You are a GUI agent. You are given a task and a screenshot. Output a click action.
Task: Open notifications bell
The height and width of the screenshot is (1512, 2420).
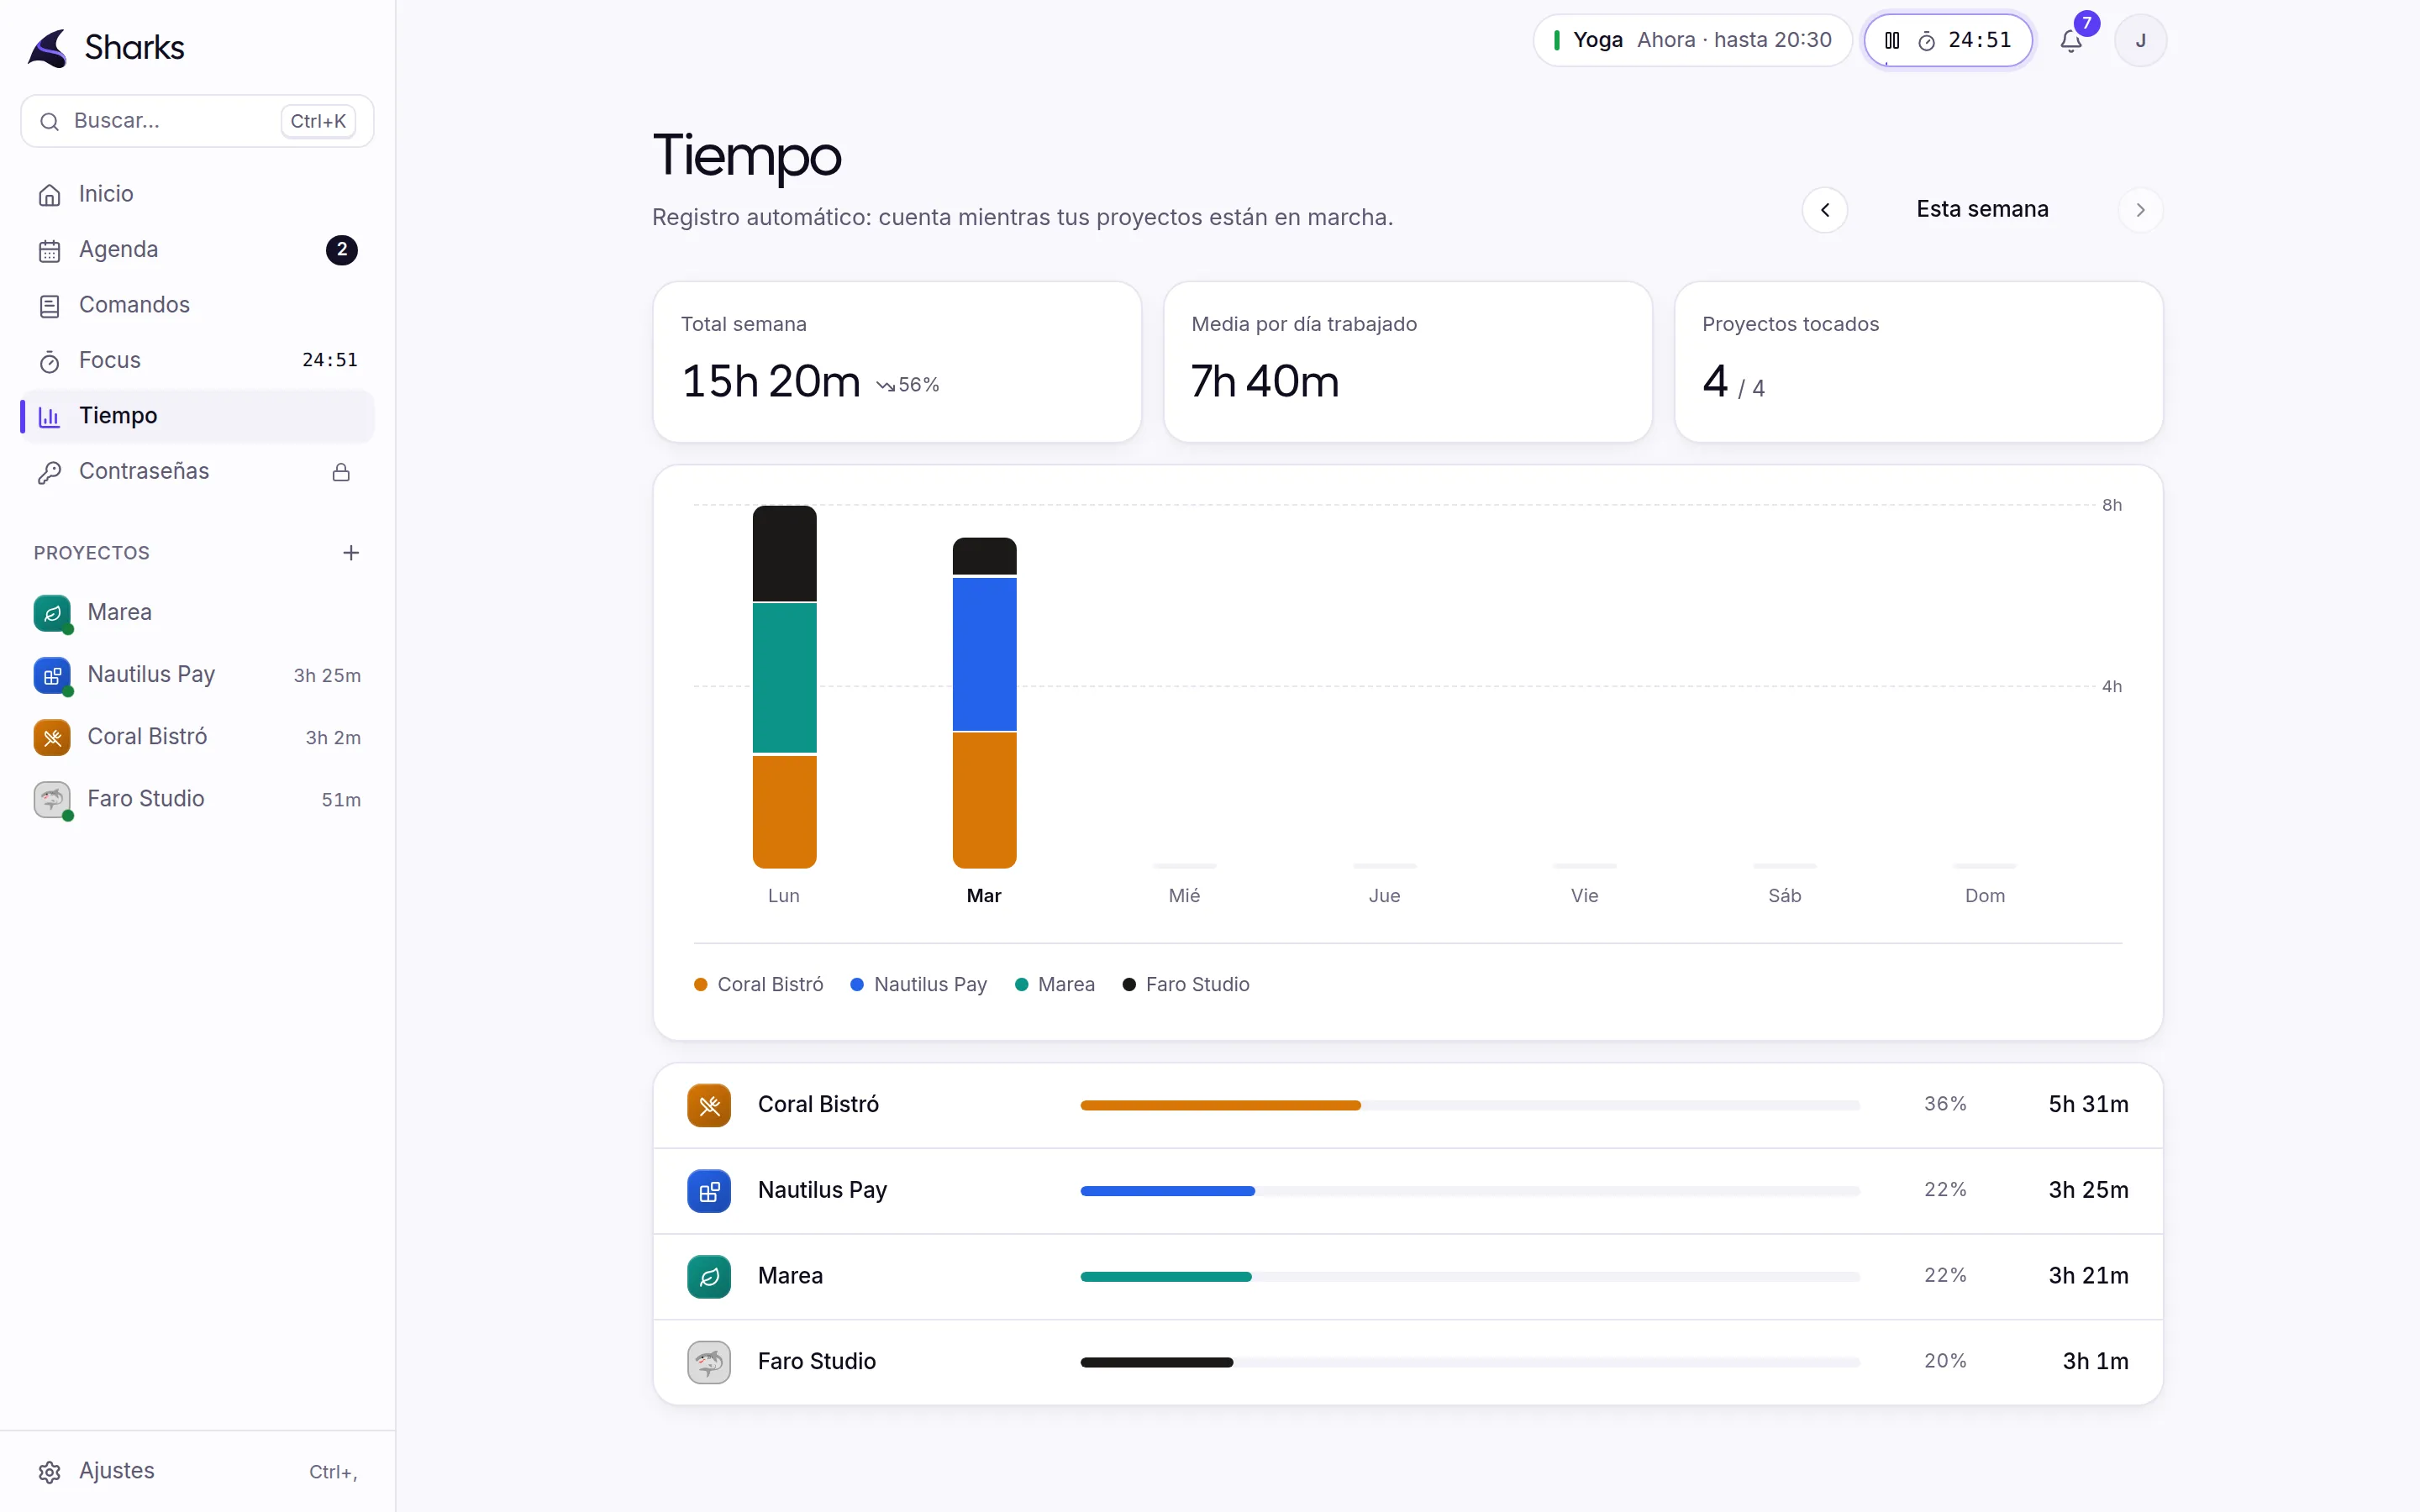coord(2071,41)
